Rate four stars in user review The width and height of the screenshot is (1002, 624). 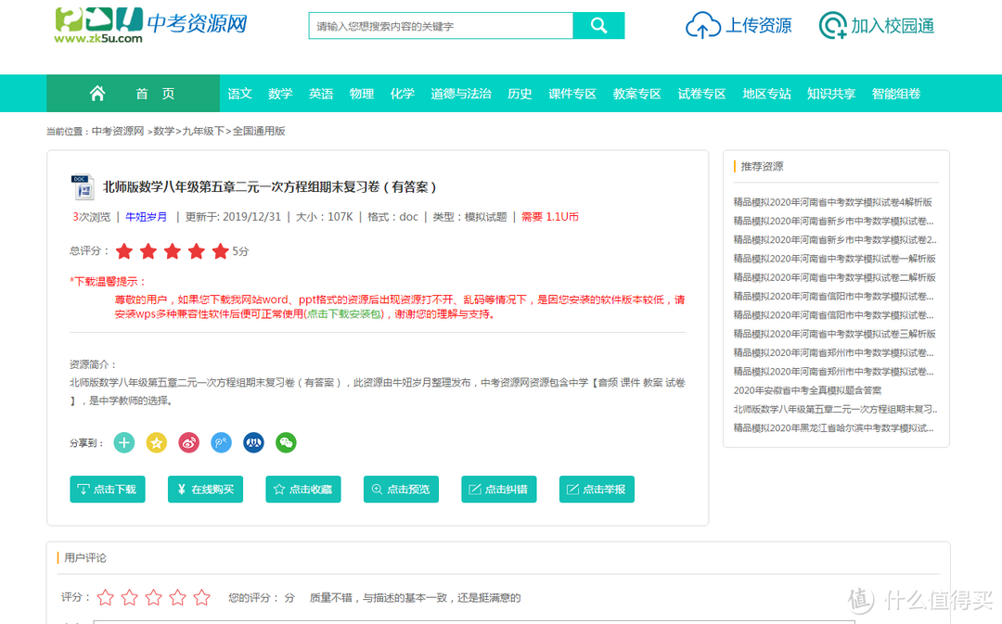click(177, 597)
